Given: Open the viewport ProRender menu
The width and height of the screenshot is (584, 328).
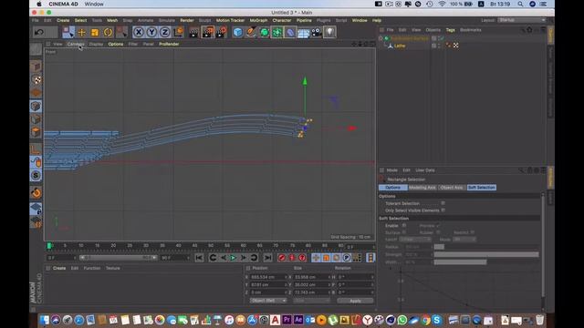Looking at the screenshot, I should 169,44.
